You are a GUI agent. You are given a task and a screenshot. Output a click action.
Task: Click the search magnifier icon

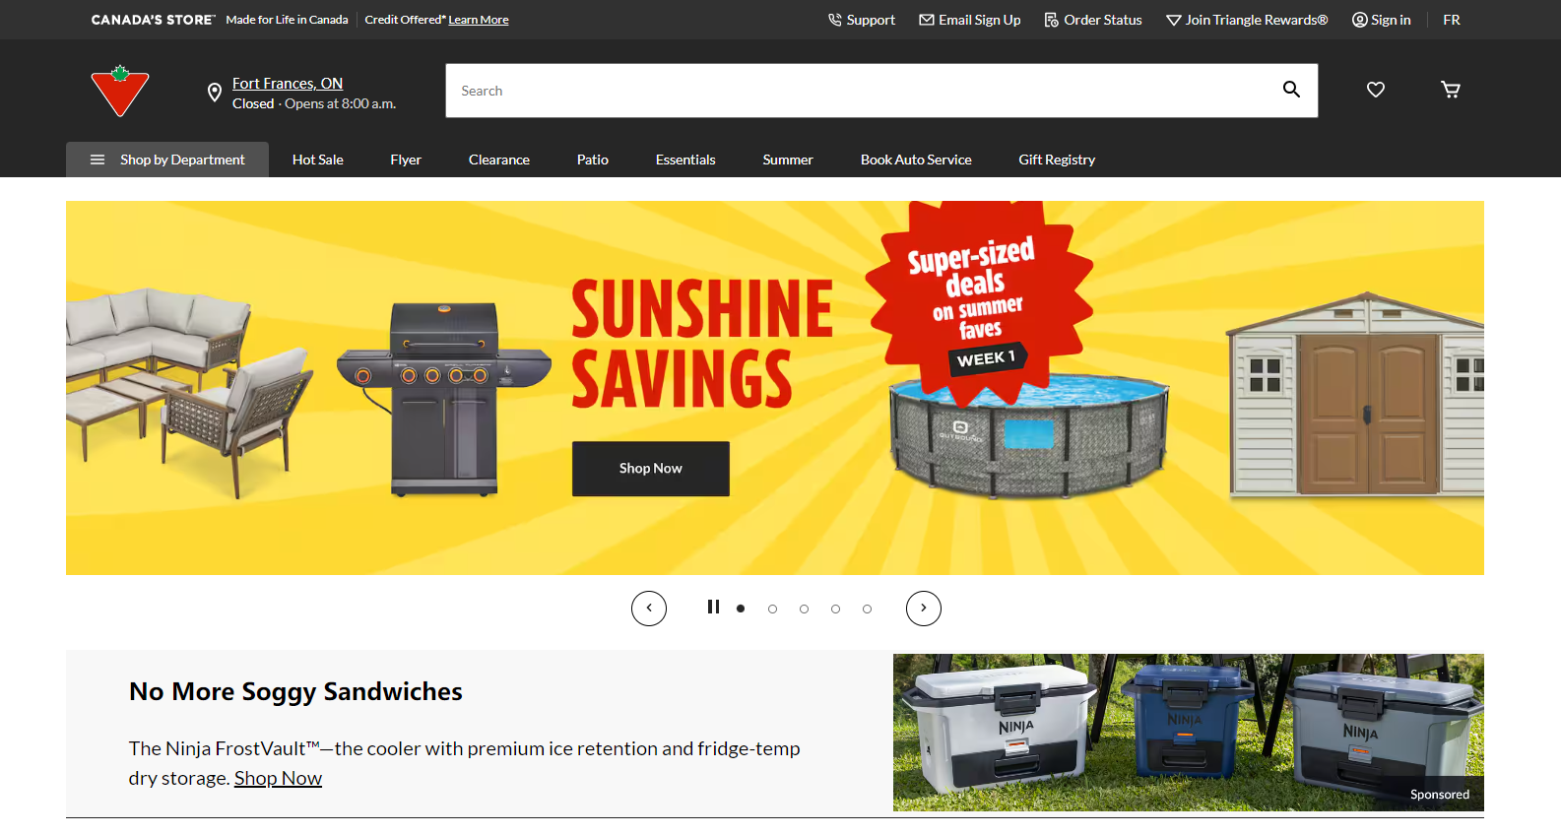1291,90
